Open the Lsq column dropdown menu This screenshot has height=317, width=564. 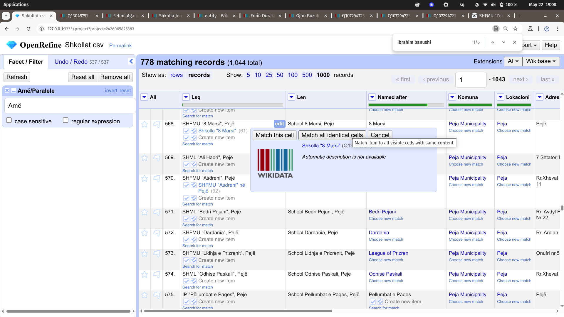(x=186, y=97)
